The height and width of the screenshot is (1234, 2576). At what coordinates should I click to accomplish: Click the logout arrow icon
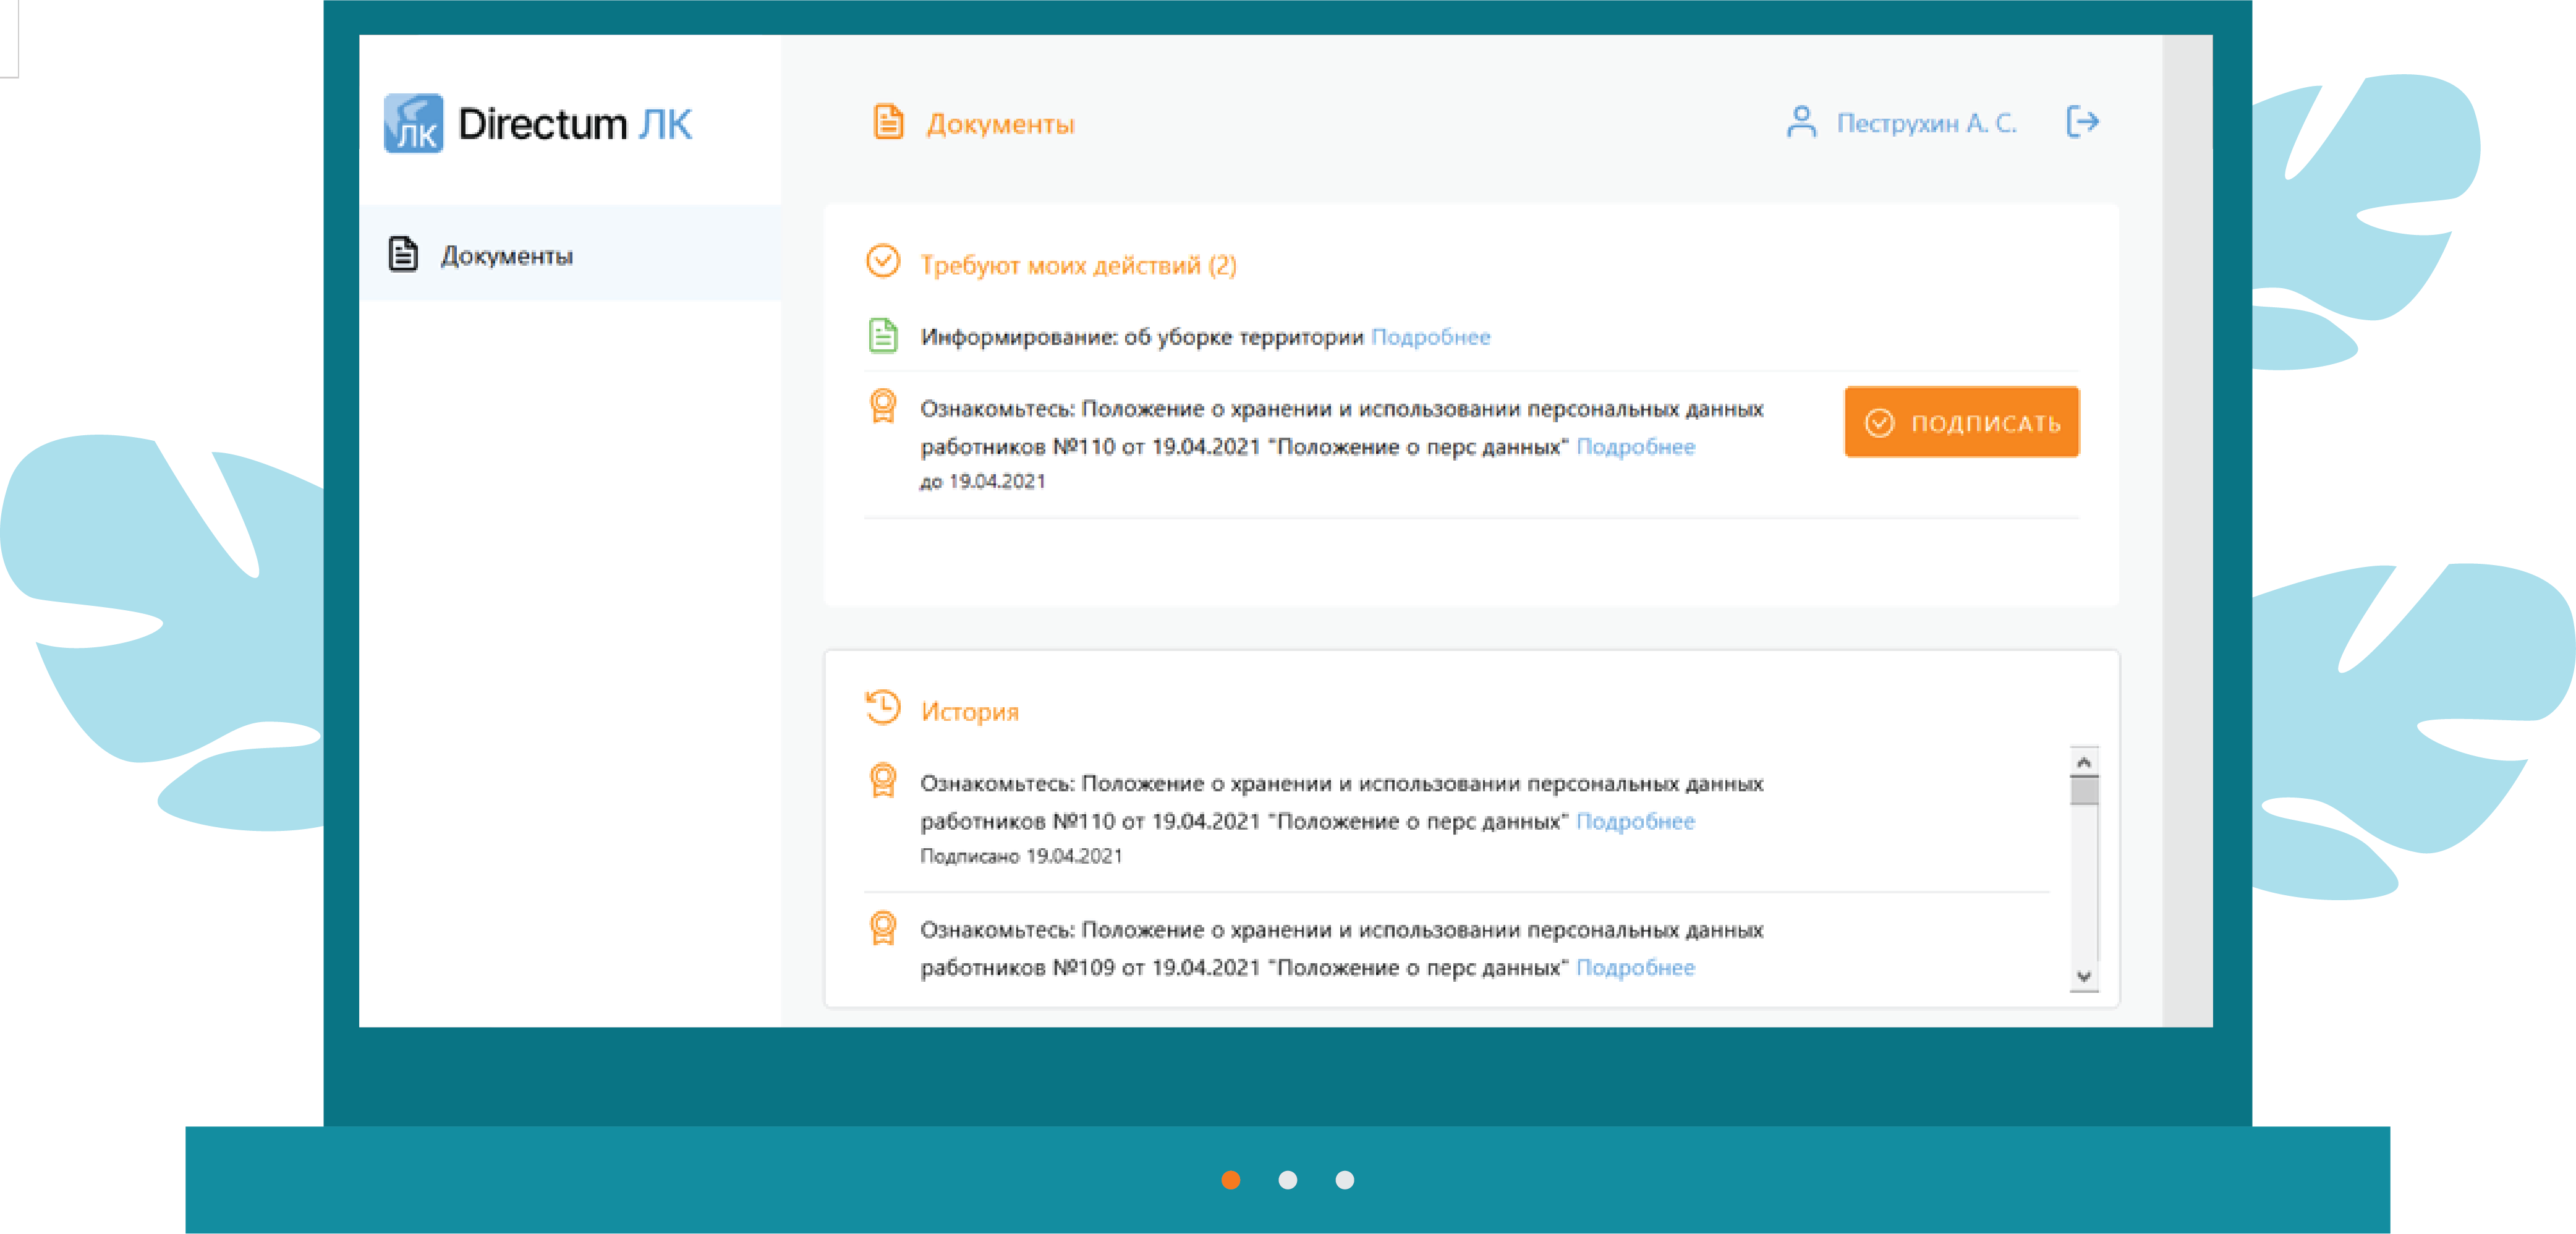point(2082,122)
